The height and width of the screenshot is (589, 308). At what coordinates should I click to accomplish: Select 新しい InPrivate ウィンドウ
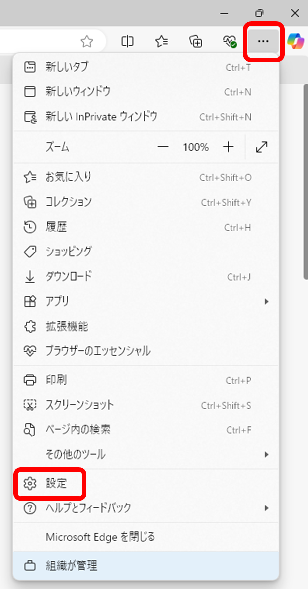pos(146,117)
